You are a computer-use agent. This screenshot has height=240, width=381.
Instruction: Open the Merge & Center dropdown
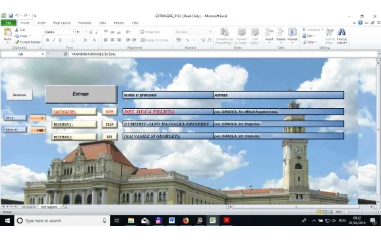pyautogui.click(x=171, y=40)
